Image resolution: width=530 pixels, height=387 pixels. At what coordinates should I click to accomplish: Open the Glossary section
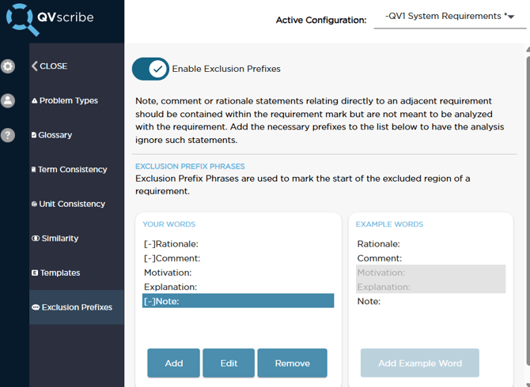(52, 135)
